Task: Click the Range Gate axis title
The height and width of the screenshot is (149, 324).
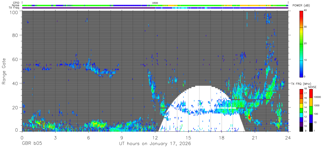Action: [4, 71]
